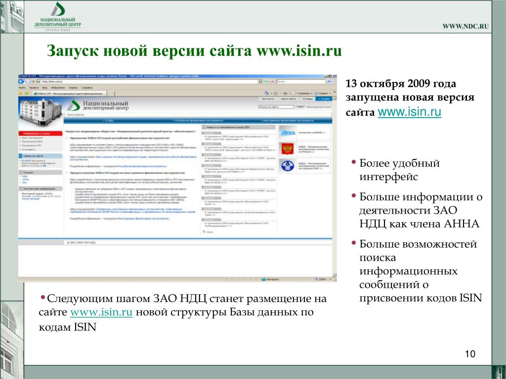Open the www.isin.ru link beside the launch date
506x379 pixels.
[409, 112]
